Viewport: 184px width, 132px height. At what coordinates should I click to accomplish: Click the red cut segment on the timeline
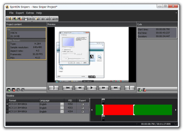tap(118, 110)
